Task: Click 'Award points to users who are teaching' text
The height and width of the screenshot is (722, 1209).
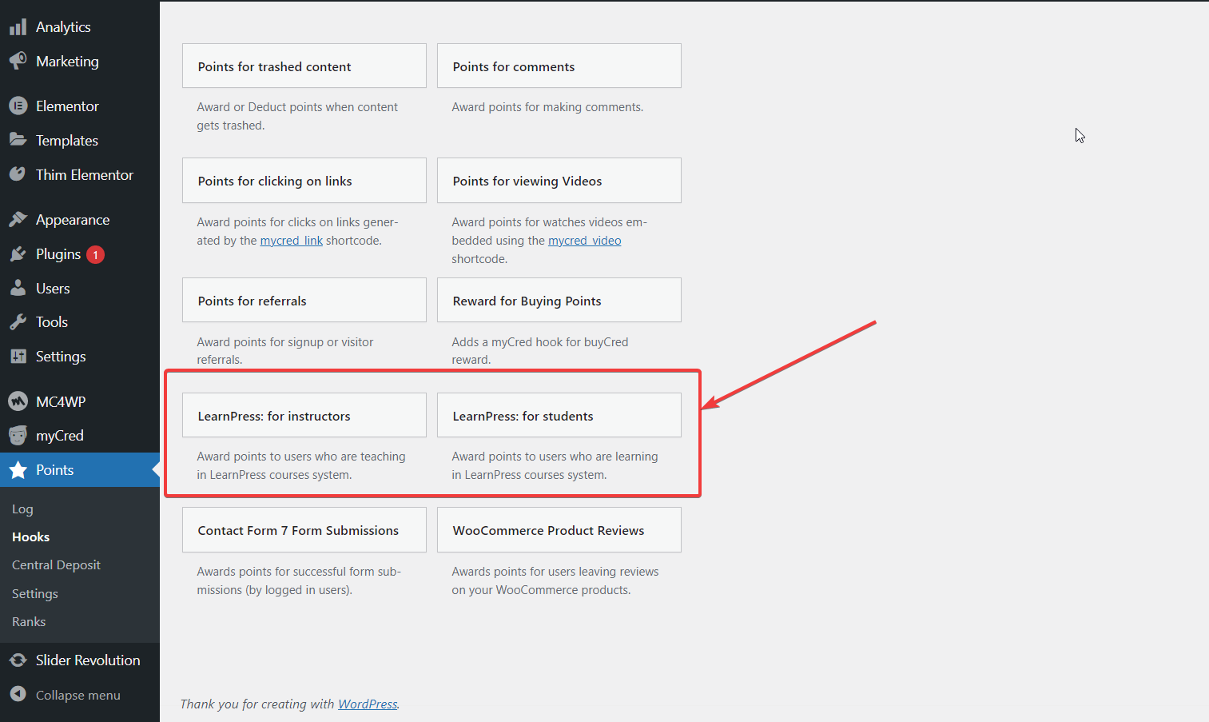Action: [x=301, y=457]
